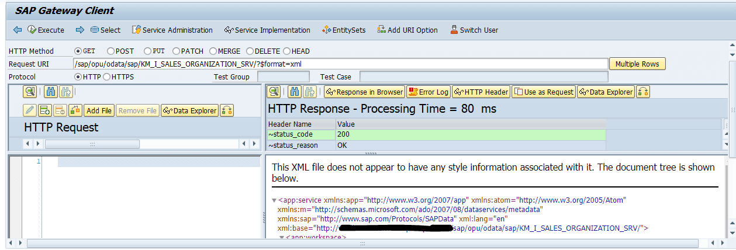This screenshot has width=736, height=250.
Task: Select the POST HTTP method
Action: point(111,51)
